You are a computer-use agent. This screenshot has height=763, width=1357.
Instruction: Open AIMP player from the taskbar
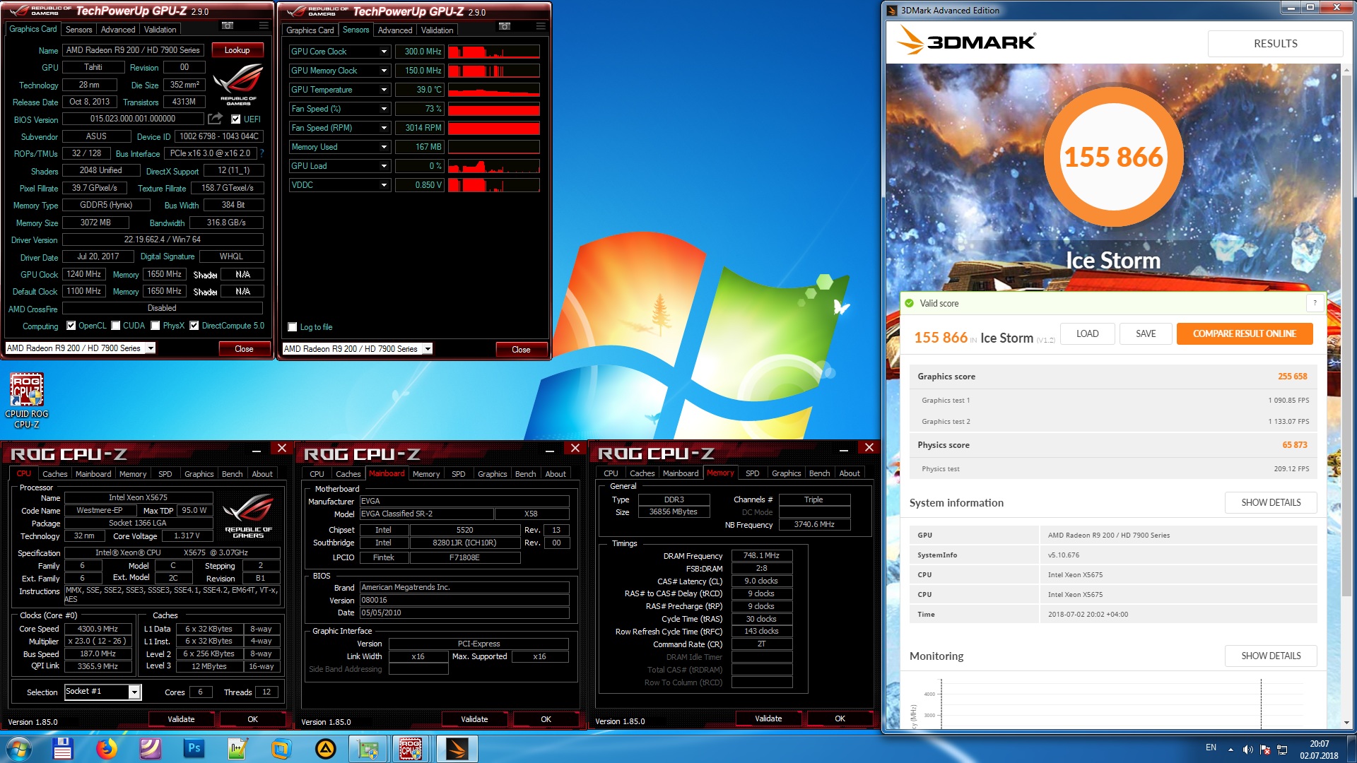[x=325, y=749]
